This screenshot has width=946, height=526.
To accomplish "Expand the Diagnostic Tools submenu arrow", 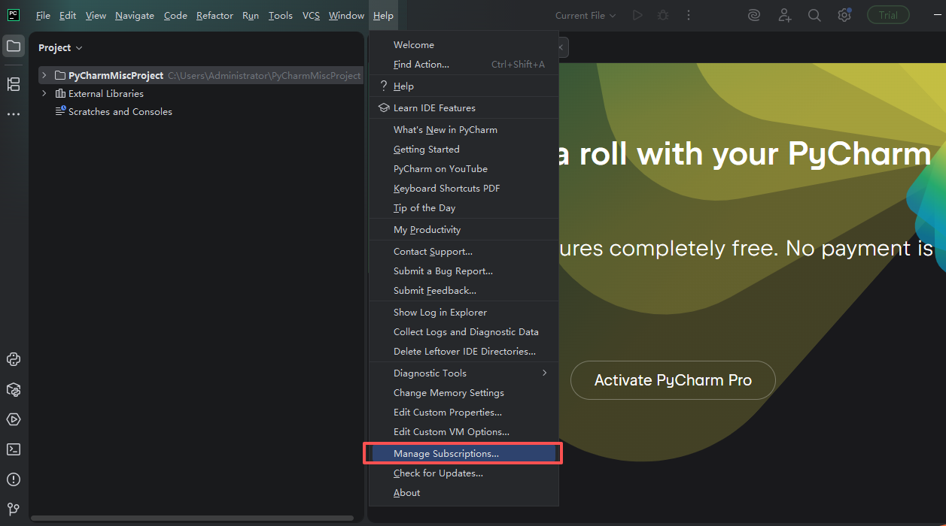I will (544, 373).
